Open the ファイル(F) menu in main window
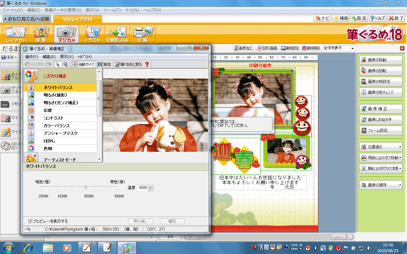Viewport: 407px width, 254px height. (x=12, y=10)
